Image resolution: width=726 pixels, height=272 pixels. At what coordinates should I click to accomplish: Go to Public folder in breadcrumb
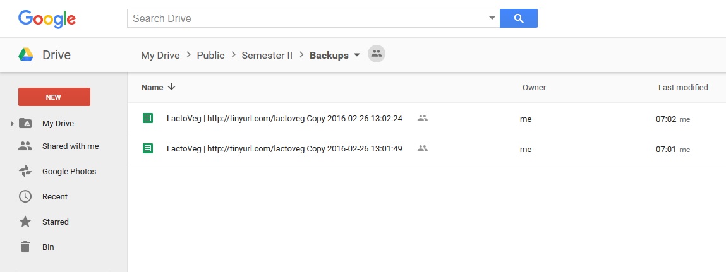210,55
